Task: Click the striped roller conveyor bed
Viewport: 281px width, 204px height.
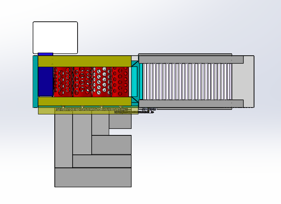Action: coord(187,82)
